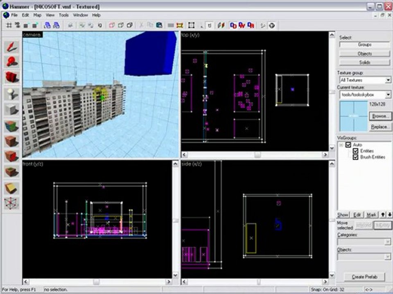Image resolution: width=393 pixels, height=294 pixels.
Task: Move VisGroup down with the down arrow
Action: [389, 215]
